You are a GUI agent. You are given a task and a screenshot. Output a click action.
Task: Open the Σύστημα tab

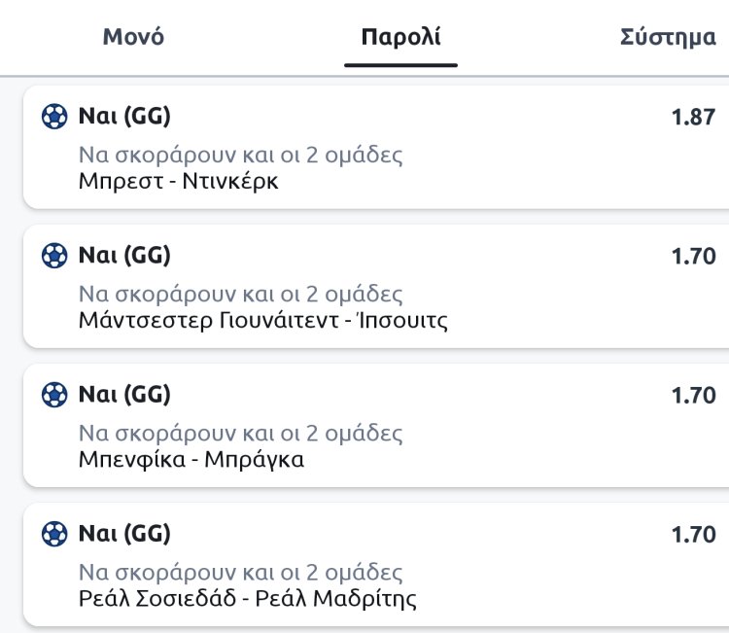pyautogui.click(x=668, y=38)
